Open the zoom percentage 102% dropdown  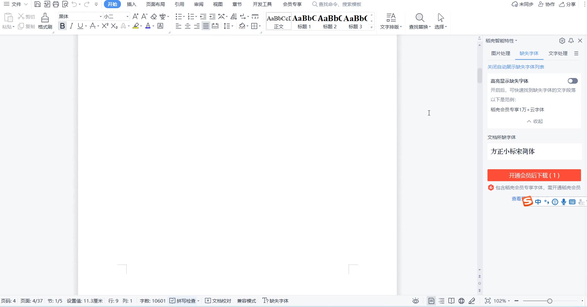pos(502,301)
